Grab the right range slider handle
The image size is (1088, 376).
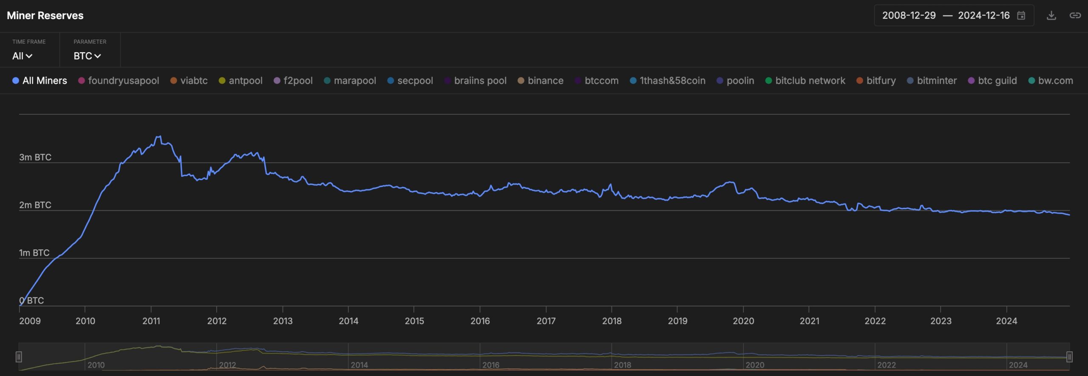(1069, 357)
